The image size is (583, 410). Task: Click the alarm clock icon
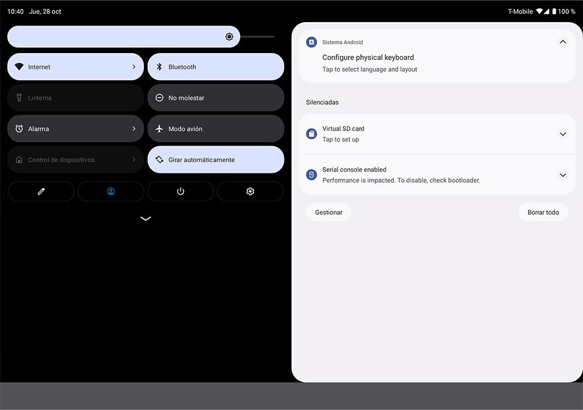[19, 129]
